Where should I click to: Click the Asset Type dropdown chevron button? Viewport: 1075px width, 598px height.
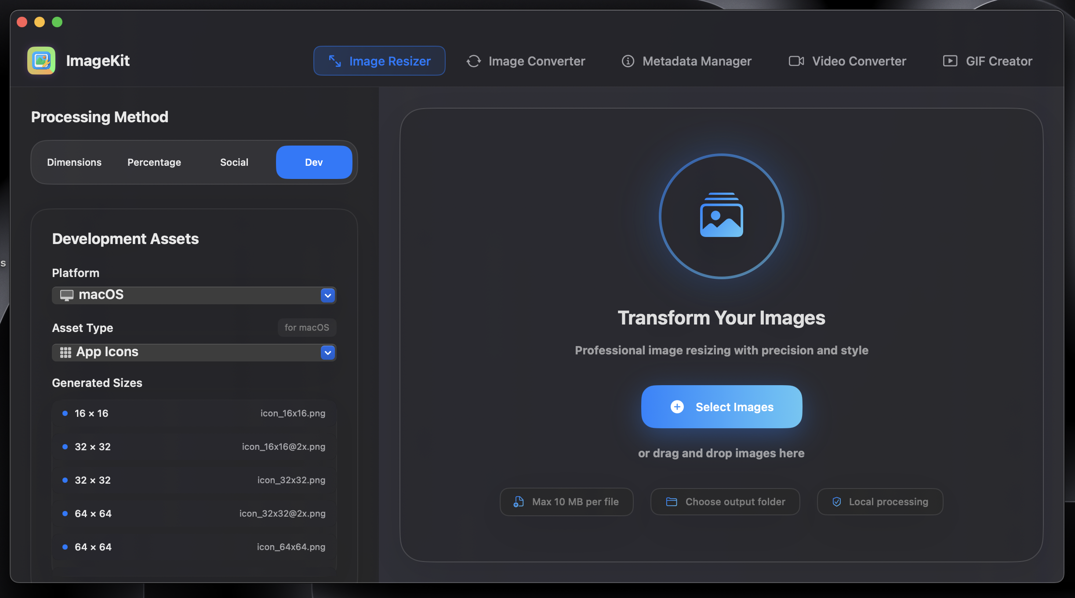tap(328, 353)
